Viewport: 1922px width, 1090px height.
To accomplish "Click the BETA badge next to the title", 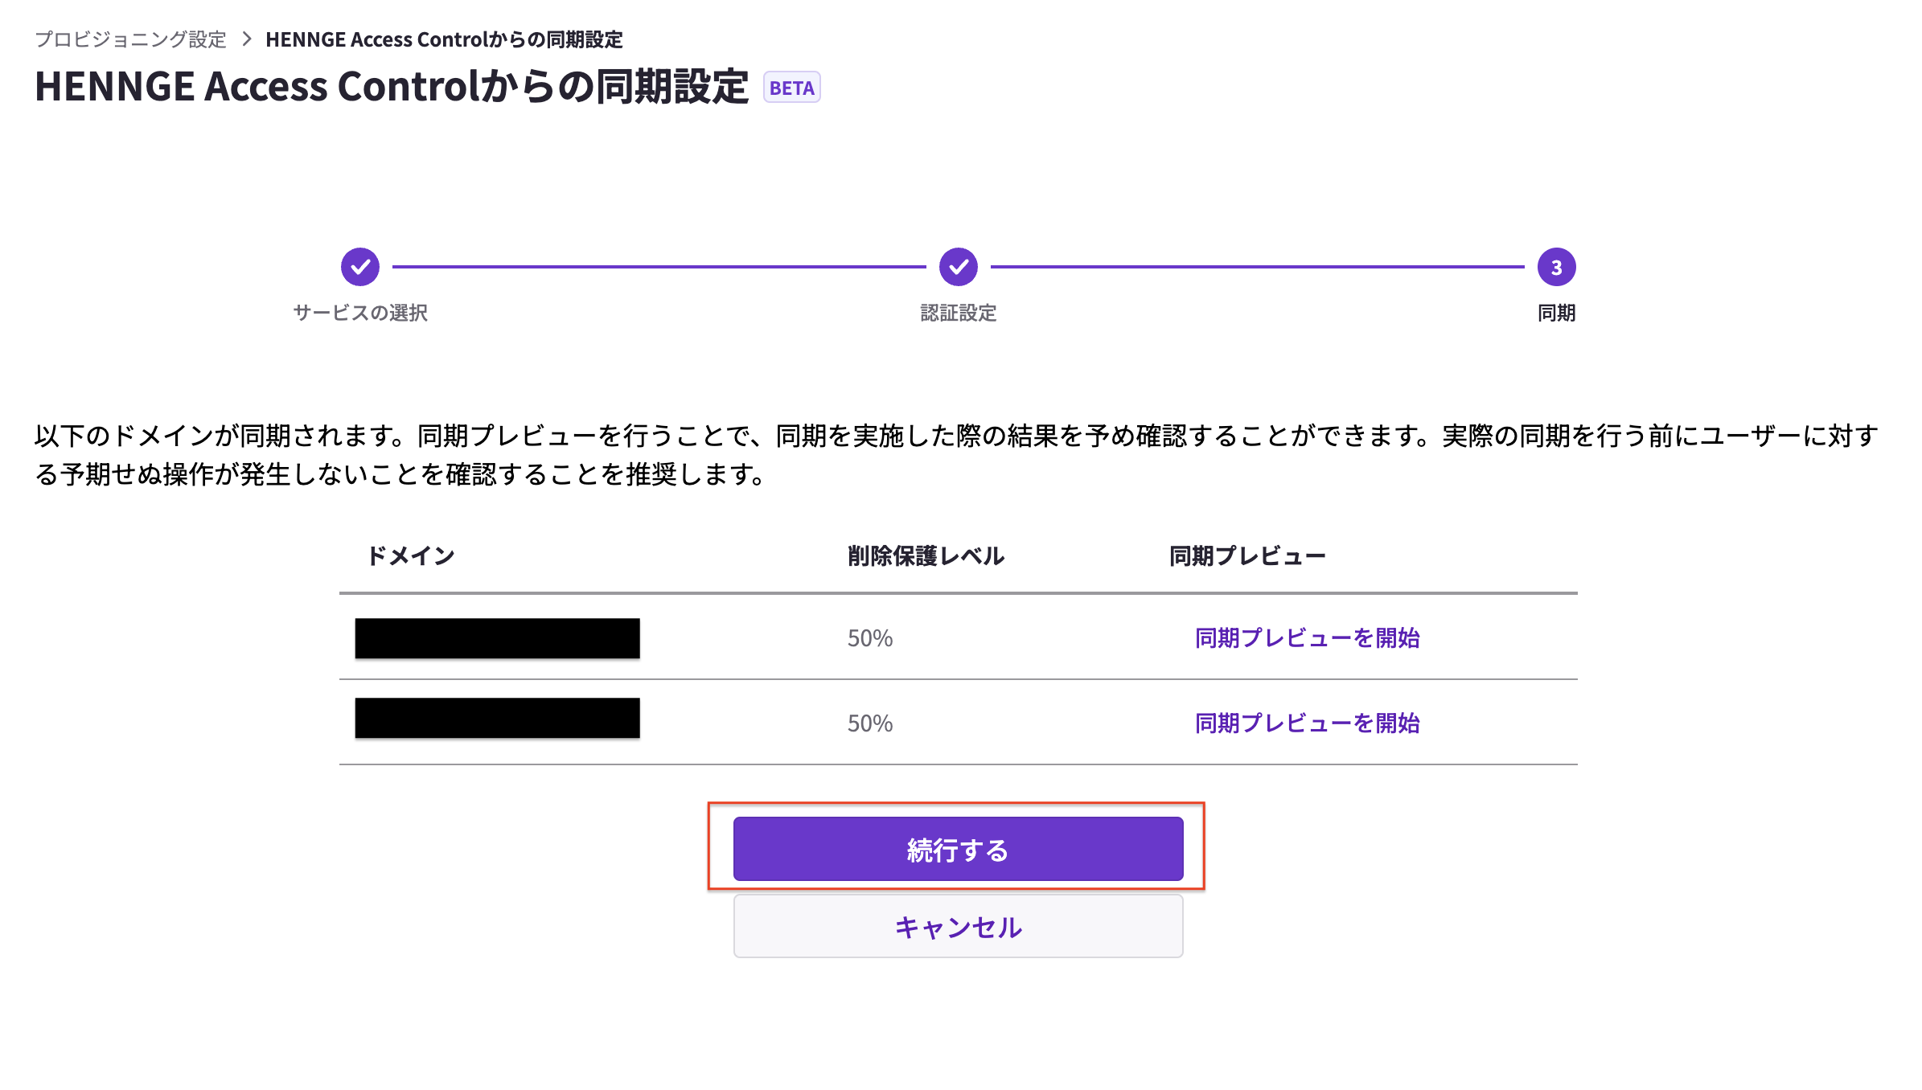I will click(x=791, y=88).
